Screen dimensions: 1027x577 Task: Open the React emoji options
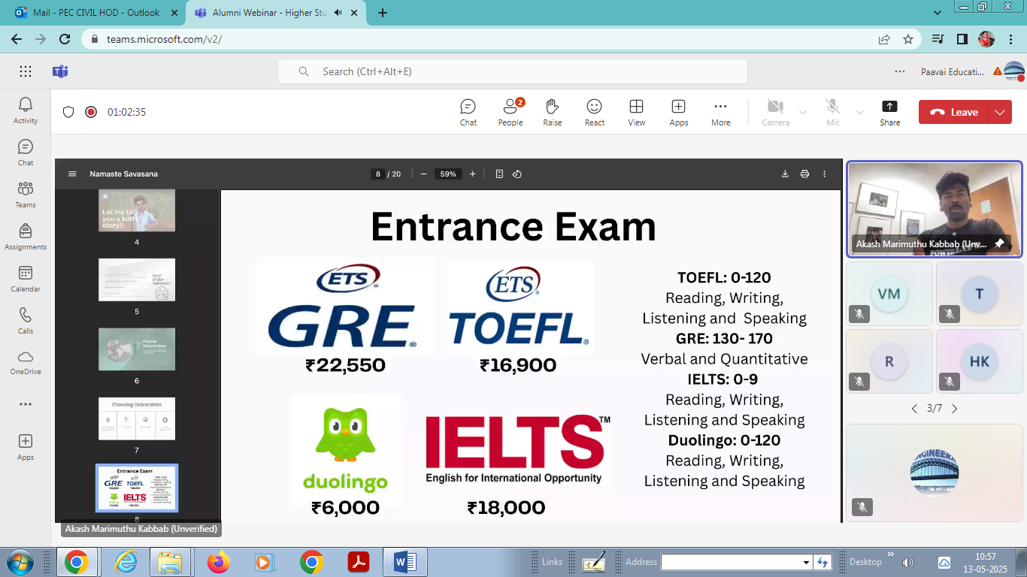pos(594,112)
